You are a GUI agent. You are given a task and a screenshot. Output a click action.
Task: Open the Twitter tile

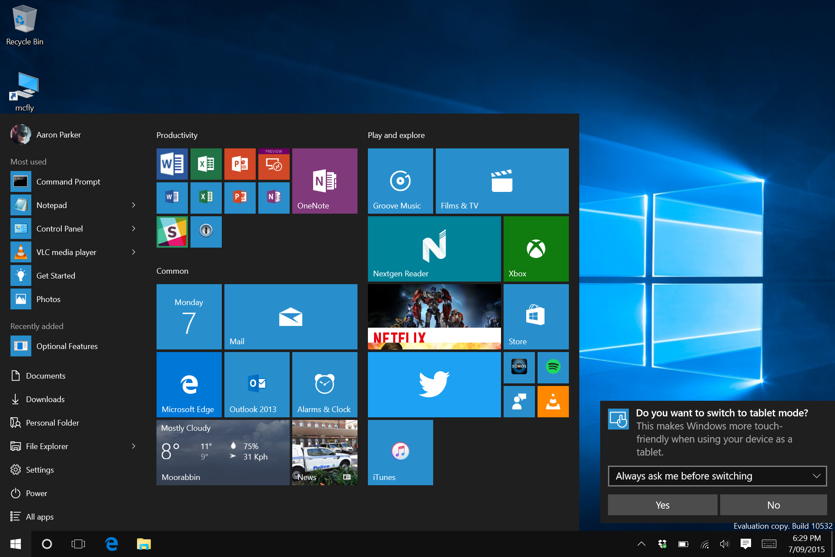(x=434, y=385)
